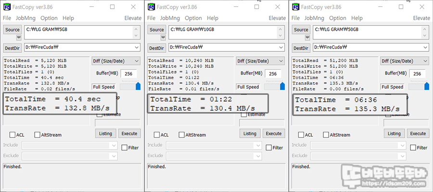Click the Full Speed slider thumb in 10GB window
Screen dimensions: 433x192
click(282, 86)
